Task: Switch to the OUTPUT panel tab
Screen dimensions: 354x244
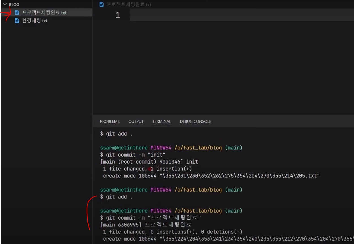Action: point(136,121)
